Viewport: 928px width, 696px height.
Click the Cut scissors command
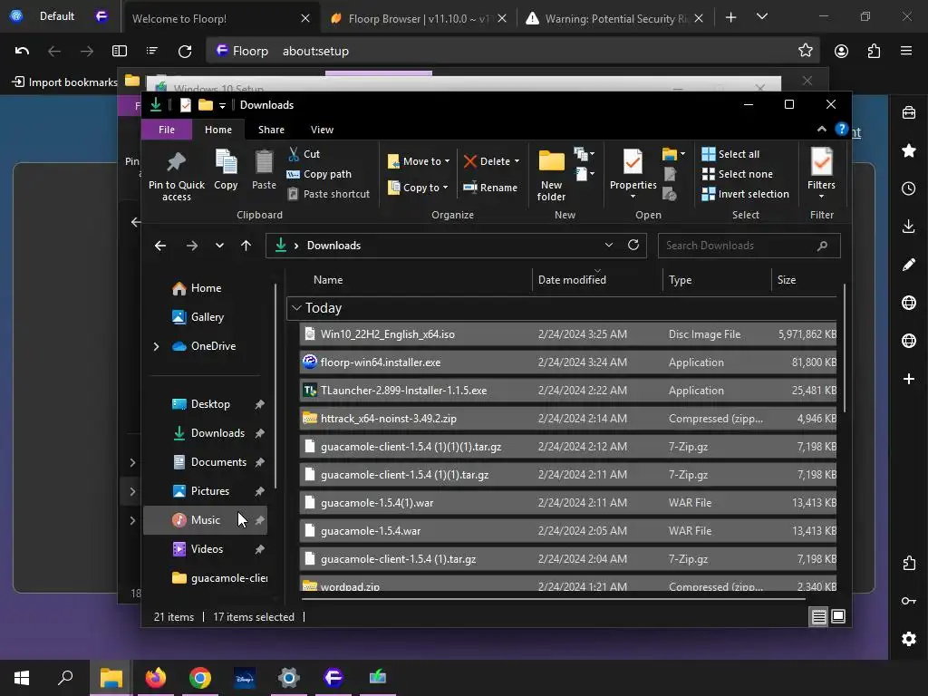[x=304, y=154]
